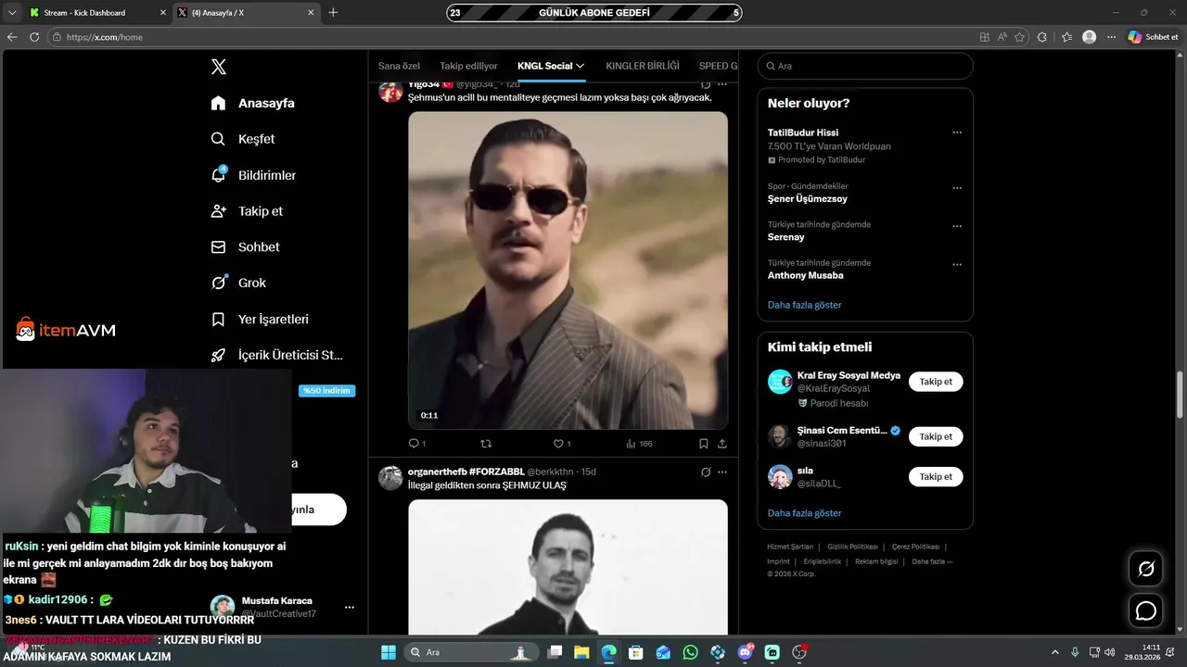
Task: Open the Anthony Musaba trending topic
Action: pyautogui.click(x=806, y=275)
